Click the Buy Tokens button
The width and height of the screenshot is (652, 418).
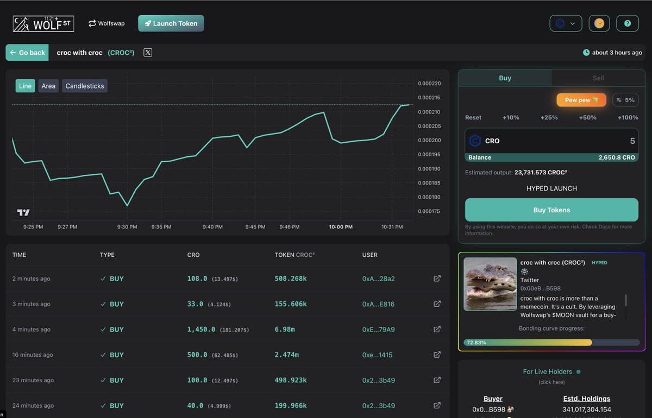point(551,210)
